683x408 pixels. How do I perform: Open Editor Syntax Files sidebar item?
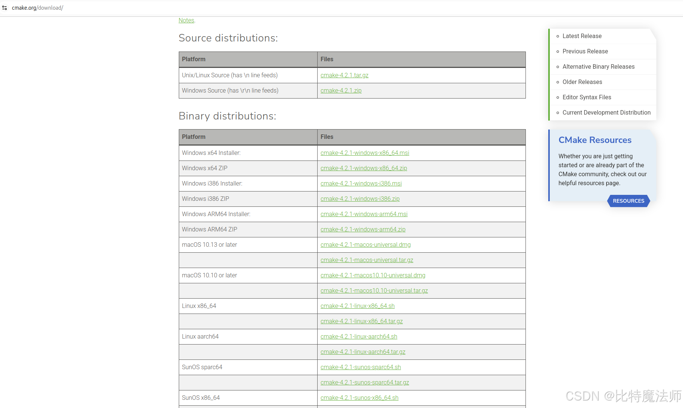tap(587, 97)
